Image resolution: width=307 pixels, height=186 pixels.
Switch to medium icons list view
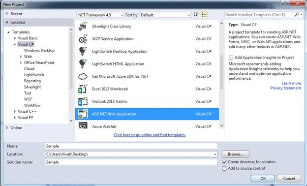(x=204, y=15)
